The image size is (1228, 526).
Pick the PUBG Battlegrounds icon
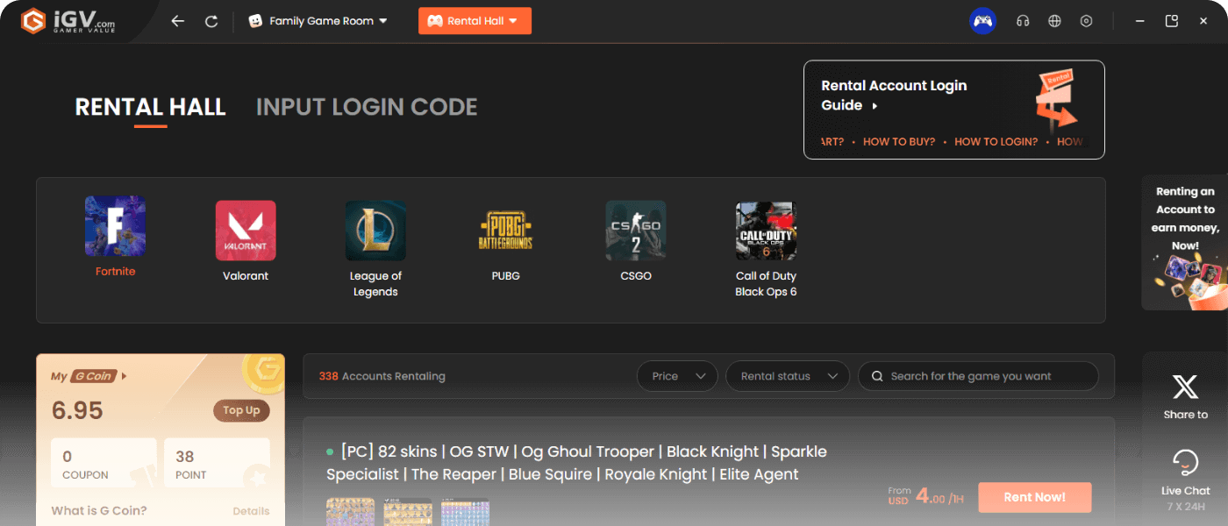pos(505,231)
